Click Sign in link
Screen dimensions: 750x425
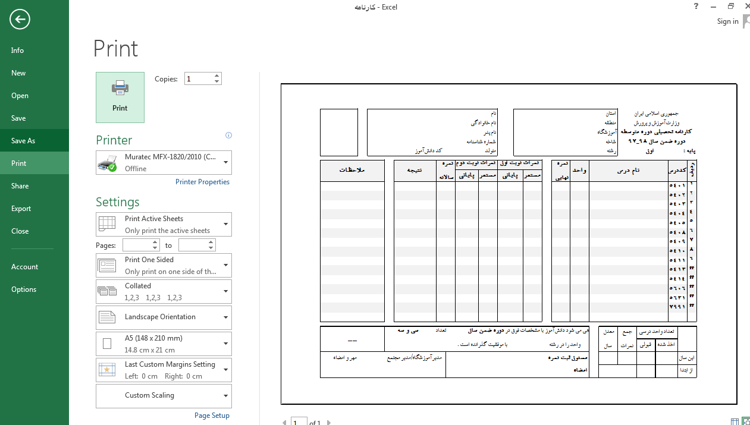[x=727, y=21]
